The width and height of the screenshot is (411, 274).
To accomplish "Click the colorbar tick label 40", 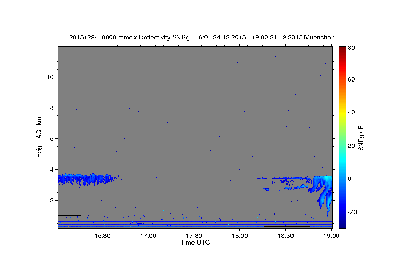I will [352, 112].
